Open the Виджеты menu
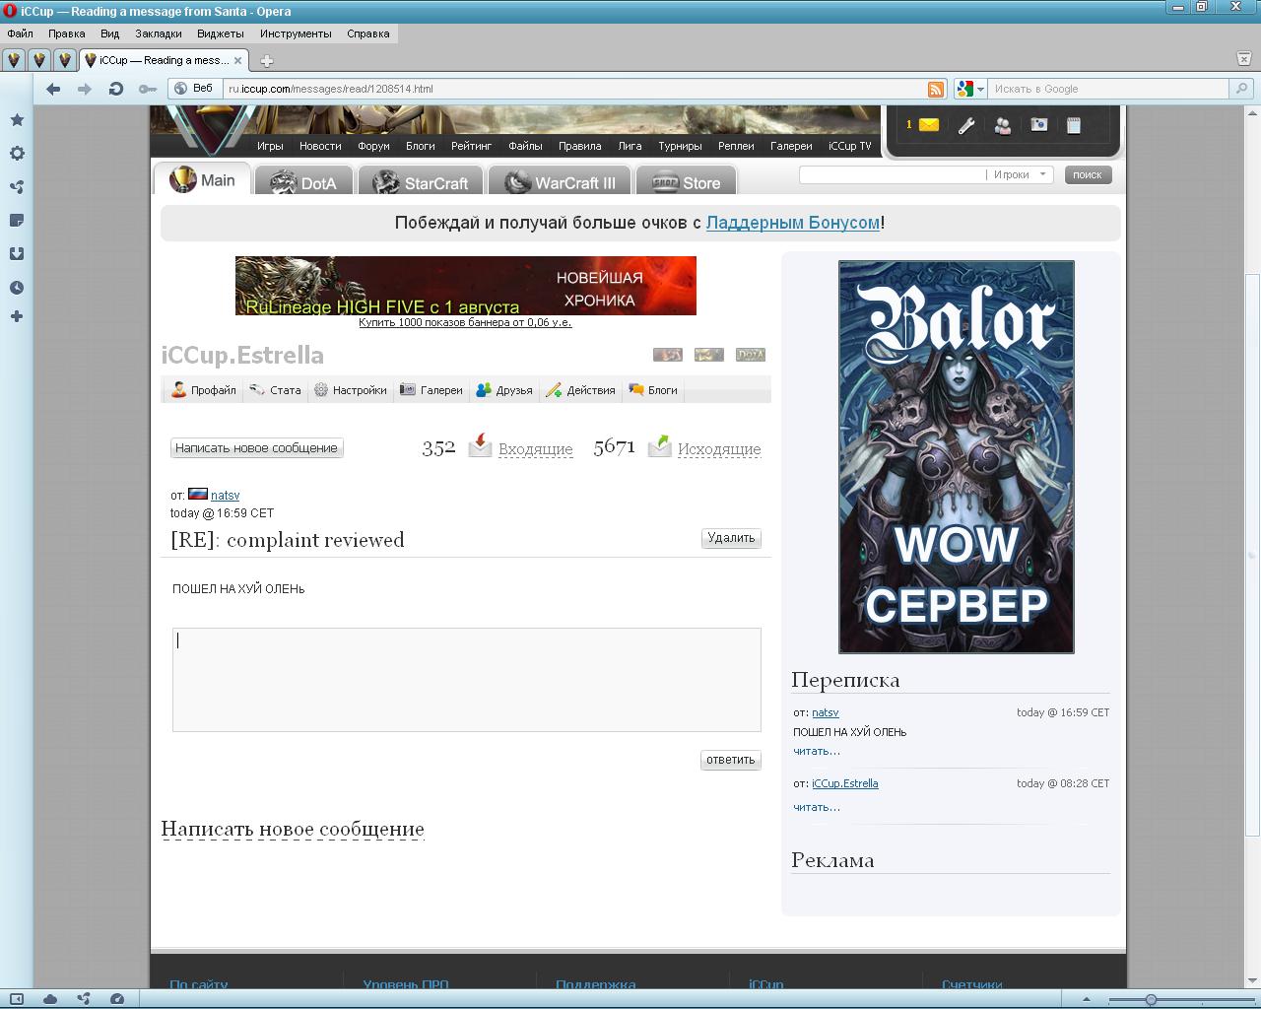This screenshot has height=1009, width=1261. (x=221, y=34)
